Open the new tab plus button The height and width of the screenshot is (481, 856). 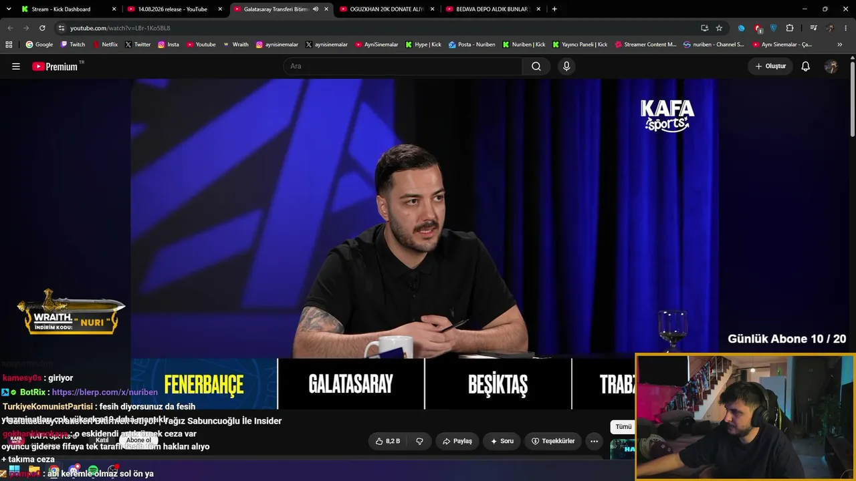tap(554, 9)
